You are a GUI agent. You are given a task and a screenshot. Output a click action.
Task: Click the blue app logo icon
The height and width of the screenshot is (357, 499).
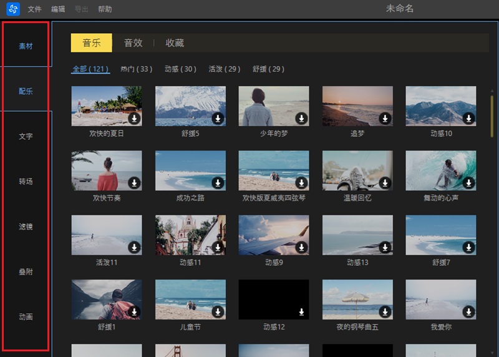point(13,9)
